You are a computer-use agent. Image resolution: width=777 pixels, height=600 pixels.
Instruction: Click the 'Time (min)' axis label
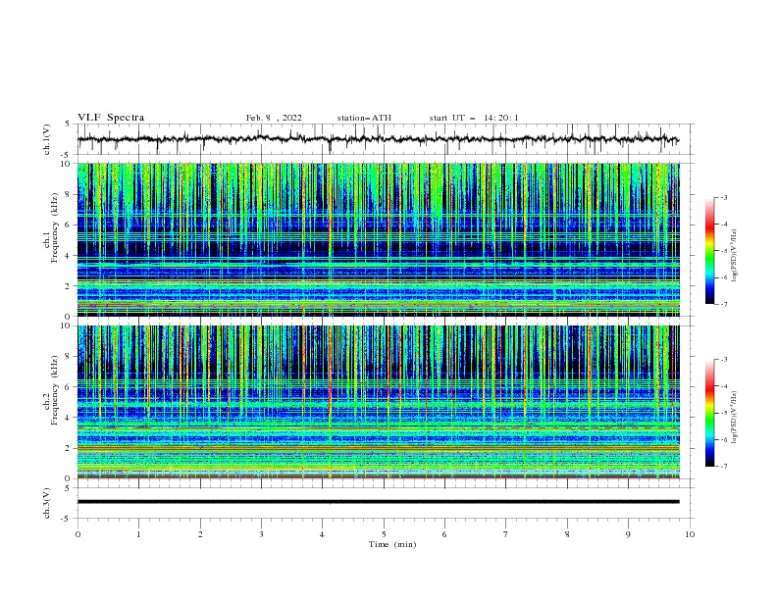tap(392, 544)
